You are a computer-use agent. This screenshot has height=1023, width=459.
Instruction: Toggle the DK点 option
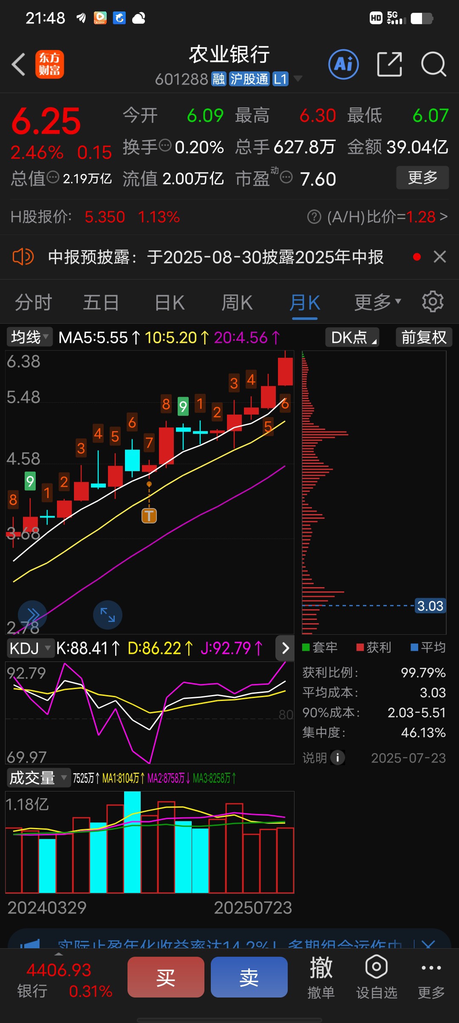(x=352, y=337)
